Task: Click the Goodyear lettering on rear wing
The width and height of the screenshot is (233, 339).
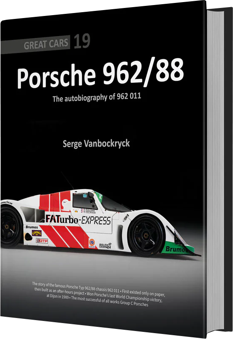Action: pos(6,202)
